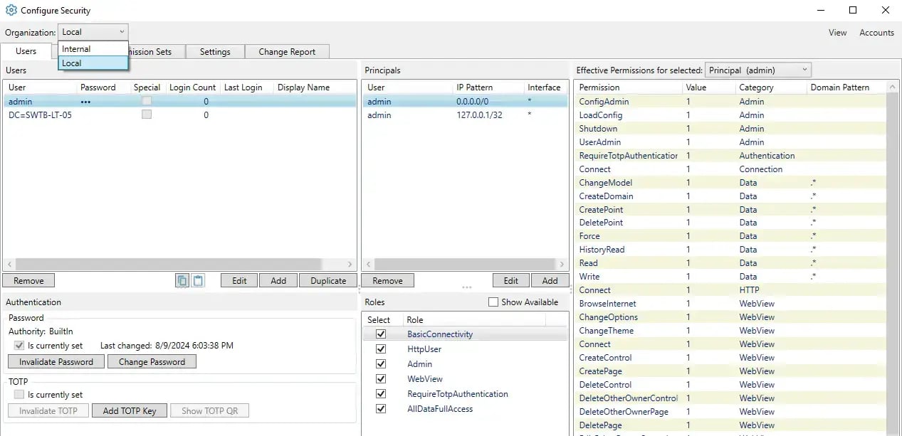
Task: Click the copy users icon
Action: coord(182,280)
